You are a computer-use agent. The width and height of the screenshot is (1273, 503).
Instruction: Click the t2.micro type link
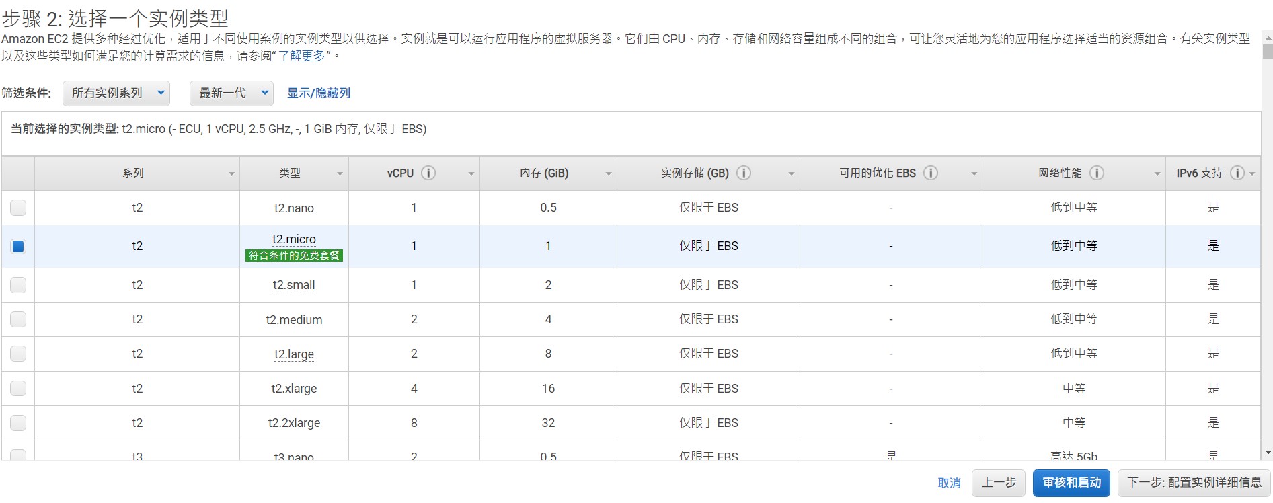coord(294,239)
